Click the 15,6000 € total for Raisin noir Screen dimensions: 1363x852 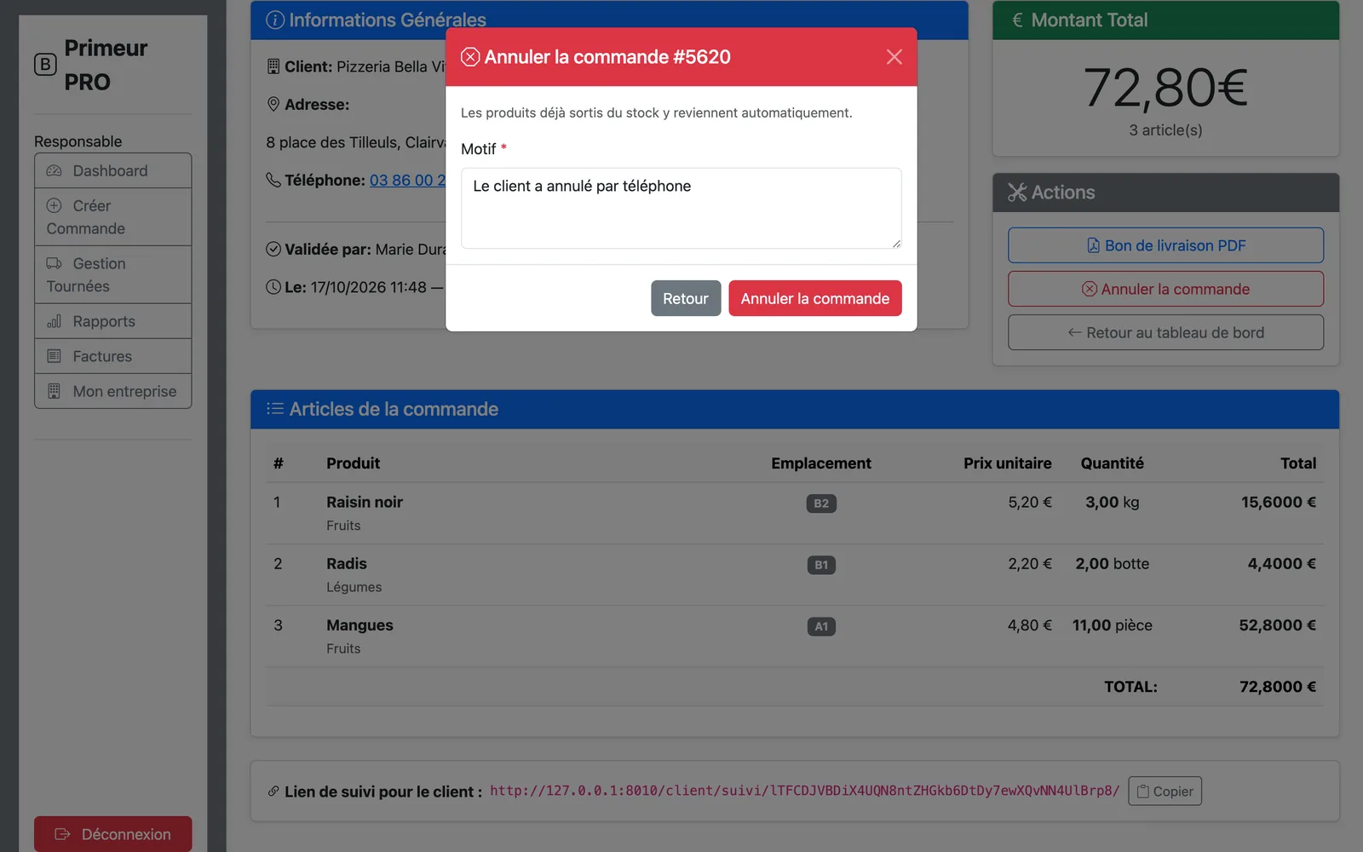point(1278,502)
